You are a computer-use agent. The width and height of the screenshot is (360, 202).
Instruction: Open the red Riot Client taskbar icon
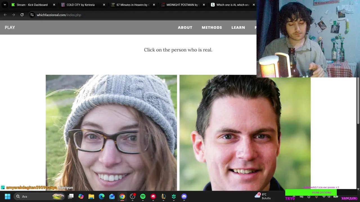pyautogui.click(x=153, y=196)
